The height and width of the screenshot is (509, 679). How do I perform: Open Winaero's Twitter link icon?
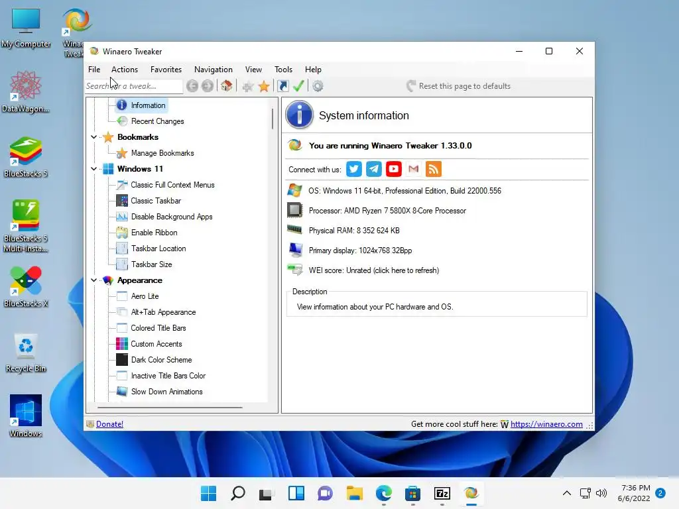(354, 169)
